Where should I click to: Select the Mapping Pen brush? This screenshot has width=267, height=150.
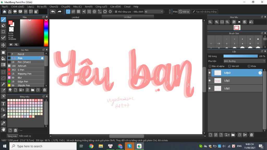pos(26,74)
